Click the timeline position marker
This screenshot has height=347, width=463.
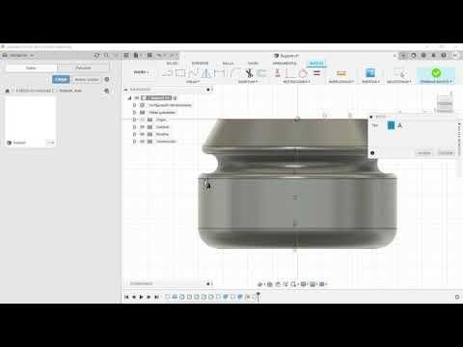258,296
